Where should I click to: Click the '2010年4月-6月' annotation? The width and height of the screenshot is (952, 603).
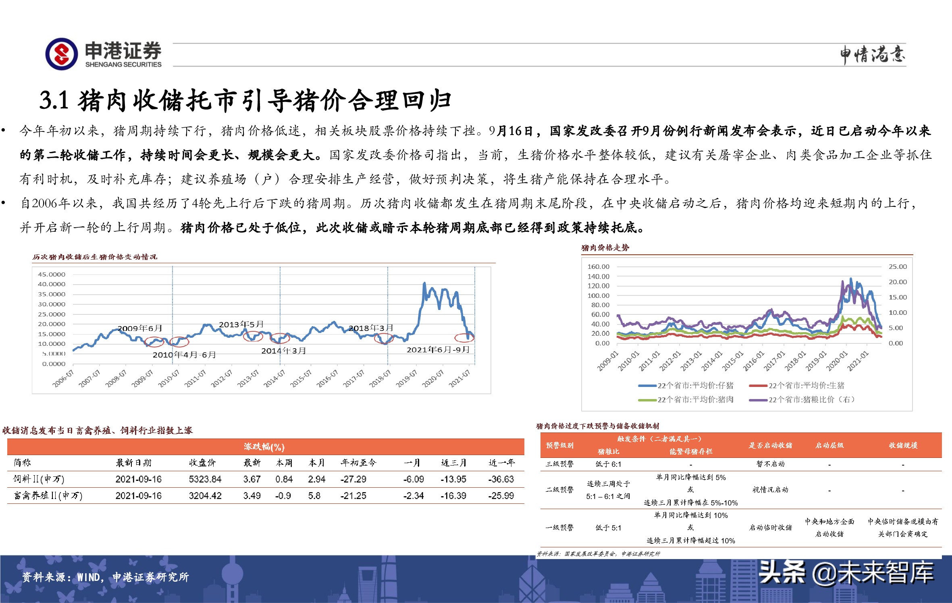pyautogui.click(x=184, y=355)
